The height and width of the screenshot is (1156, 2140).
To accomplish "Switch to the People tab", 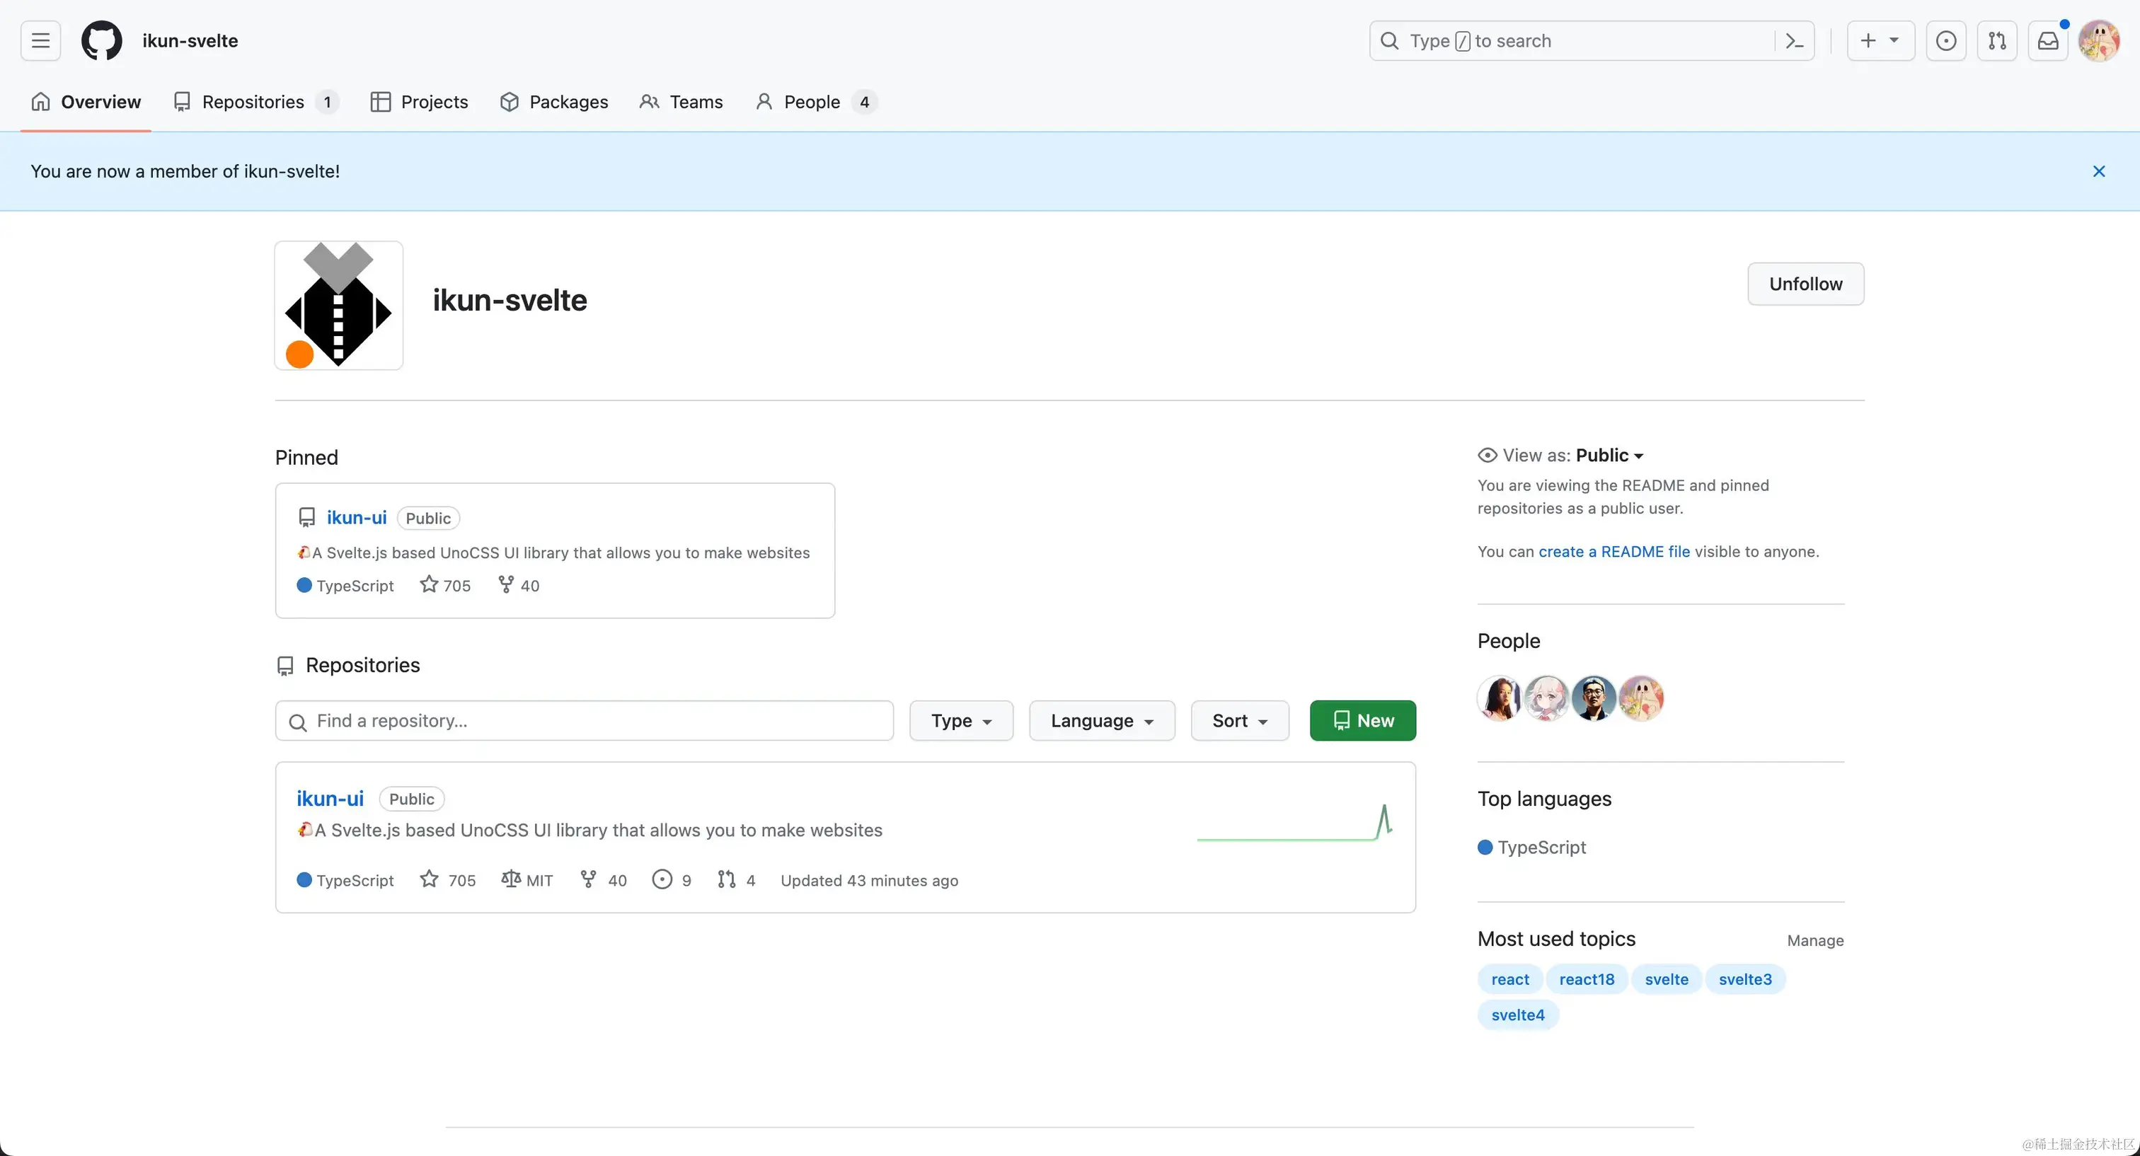I will (x=812, y=102).
